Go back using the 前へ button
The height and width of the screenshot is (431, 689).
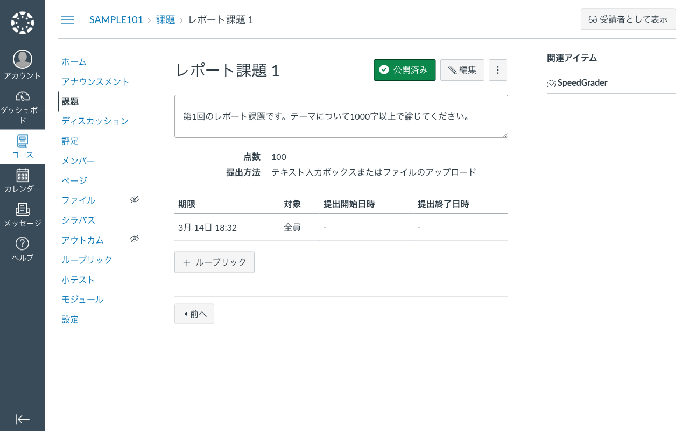point(194,314)
